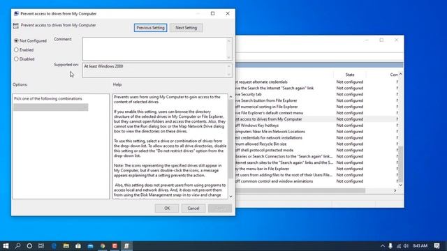Select common control and window animations row
This screenshot has width=447, height=251.
316,181
